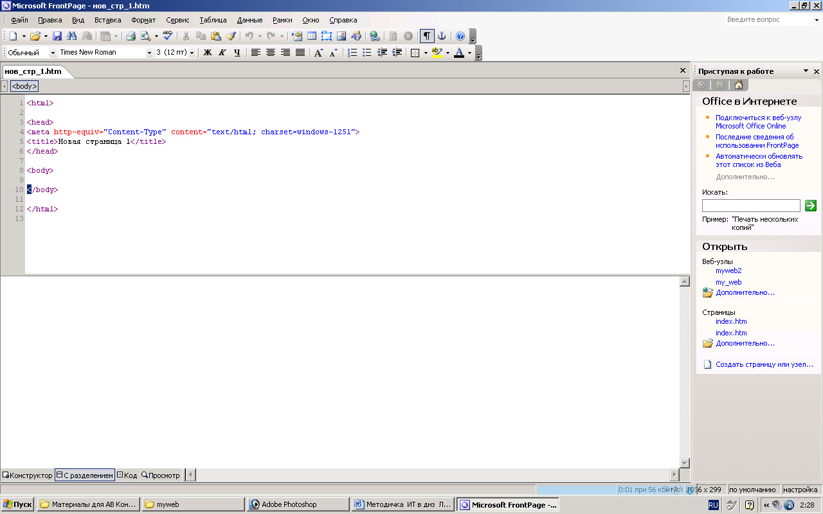Viewport: 823px width, 514px height.
Task: Click Создать страницу или узел link
Action: [764, 364]
